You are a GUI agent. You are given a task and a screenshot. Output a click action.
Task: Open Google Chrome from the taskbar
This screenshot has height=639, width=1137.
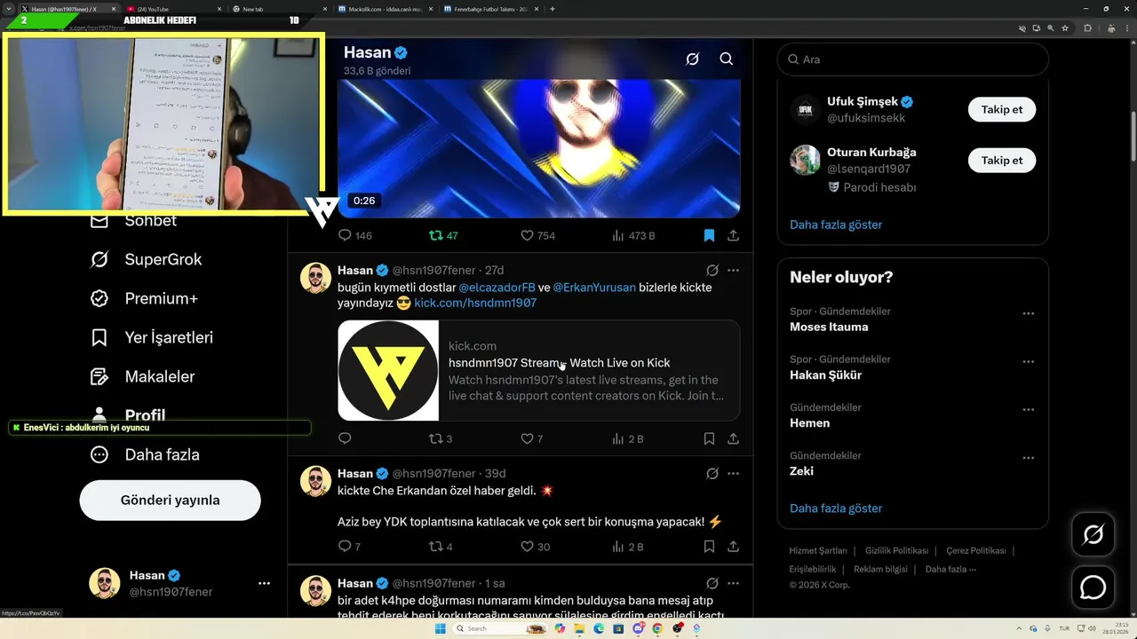(657, 628)
